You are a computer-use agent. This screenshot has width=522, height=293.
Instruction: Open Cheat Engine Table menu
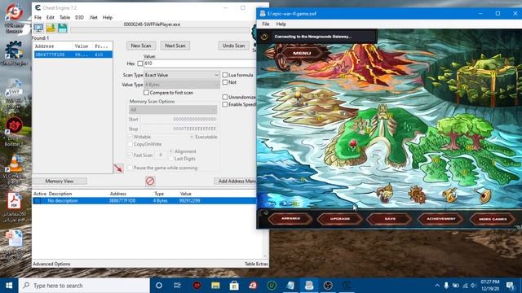click(64, 17)
